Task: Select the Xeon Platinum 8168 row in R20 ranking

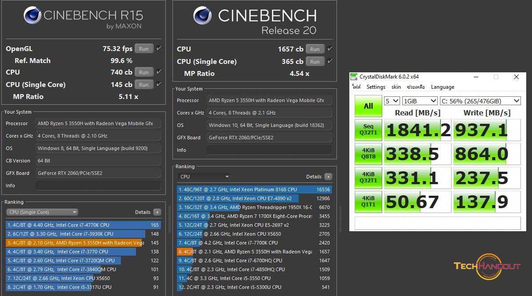Action: point(254,189)
